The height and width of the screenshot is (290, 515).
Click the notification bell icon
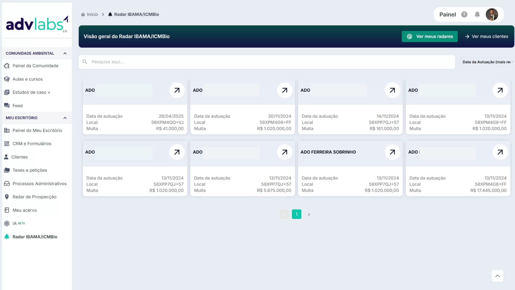point(477,15)
